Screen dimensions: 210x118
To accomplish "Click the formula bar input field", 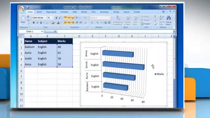I will click(x=115, y=31).
